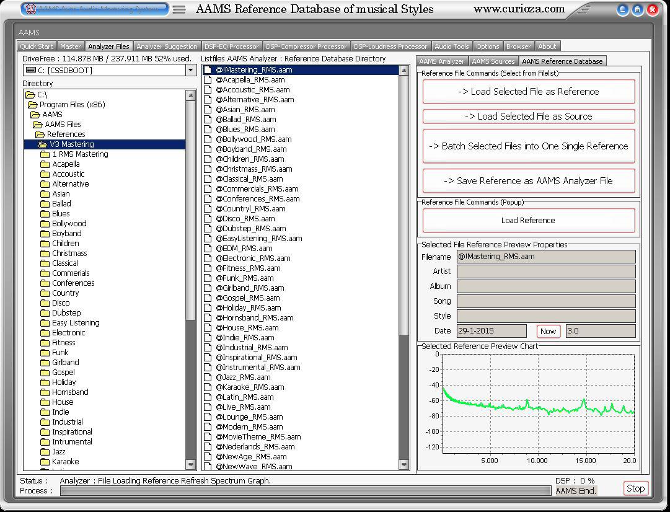Click the folder icon beside Gospel
Screen dimensions: 670x512
click(45, 373)
